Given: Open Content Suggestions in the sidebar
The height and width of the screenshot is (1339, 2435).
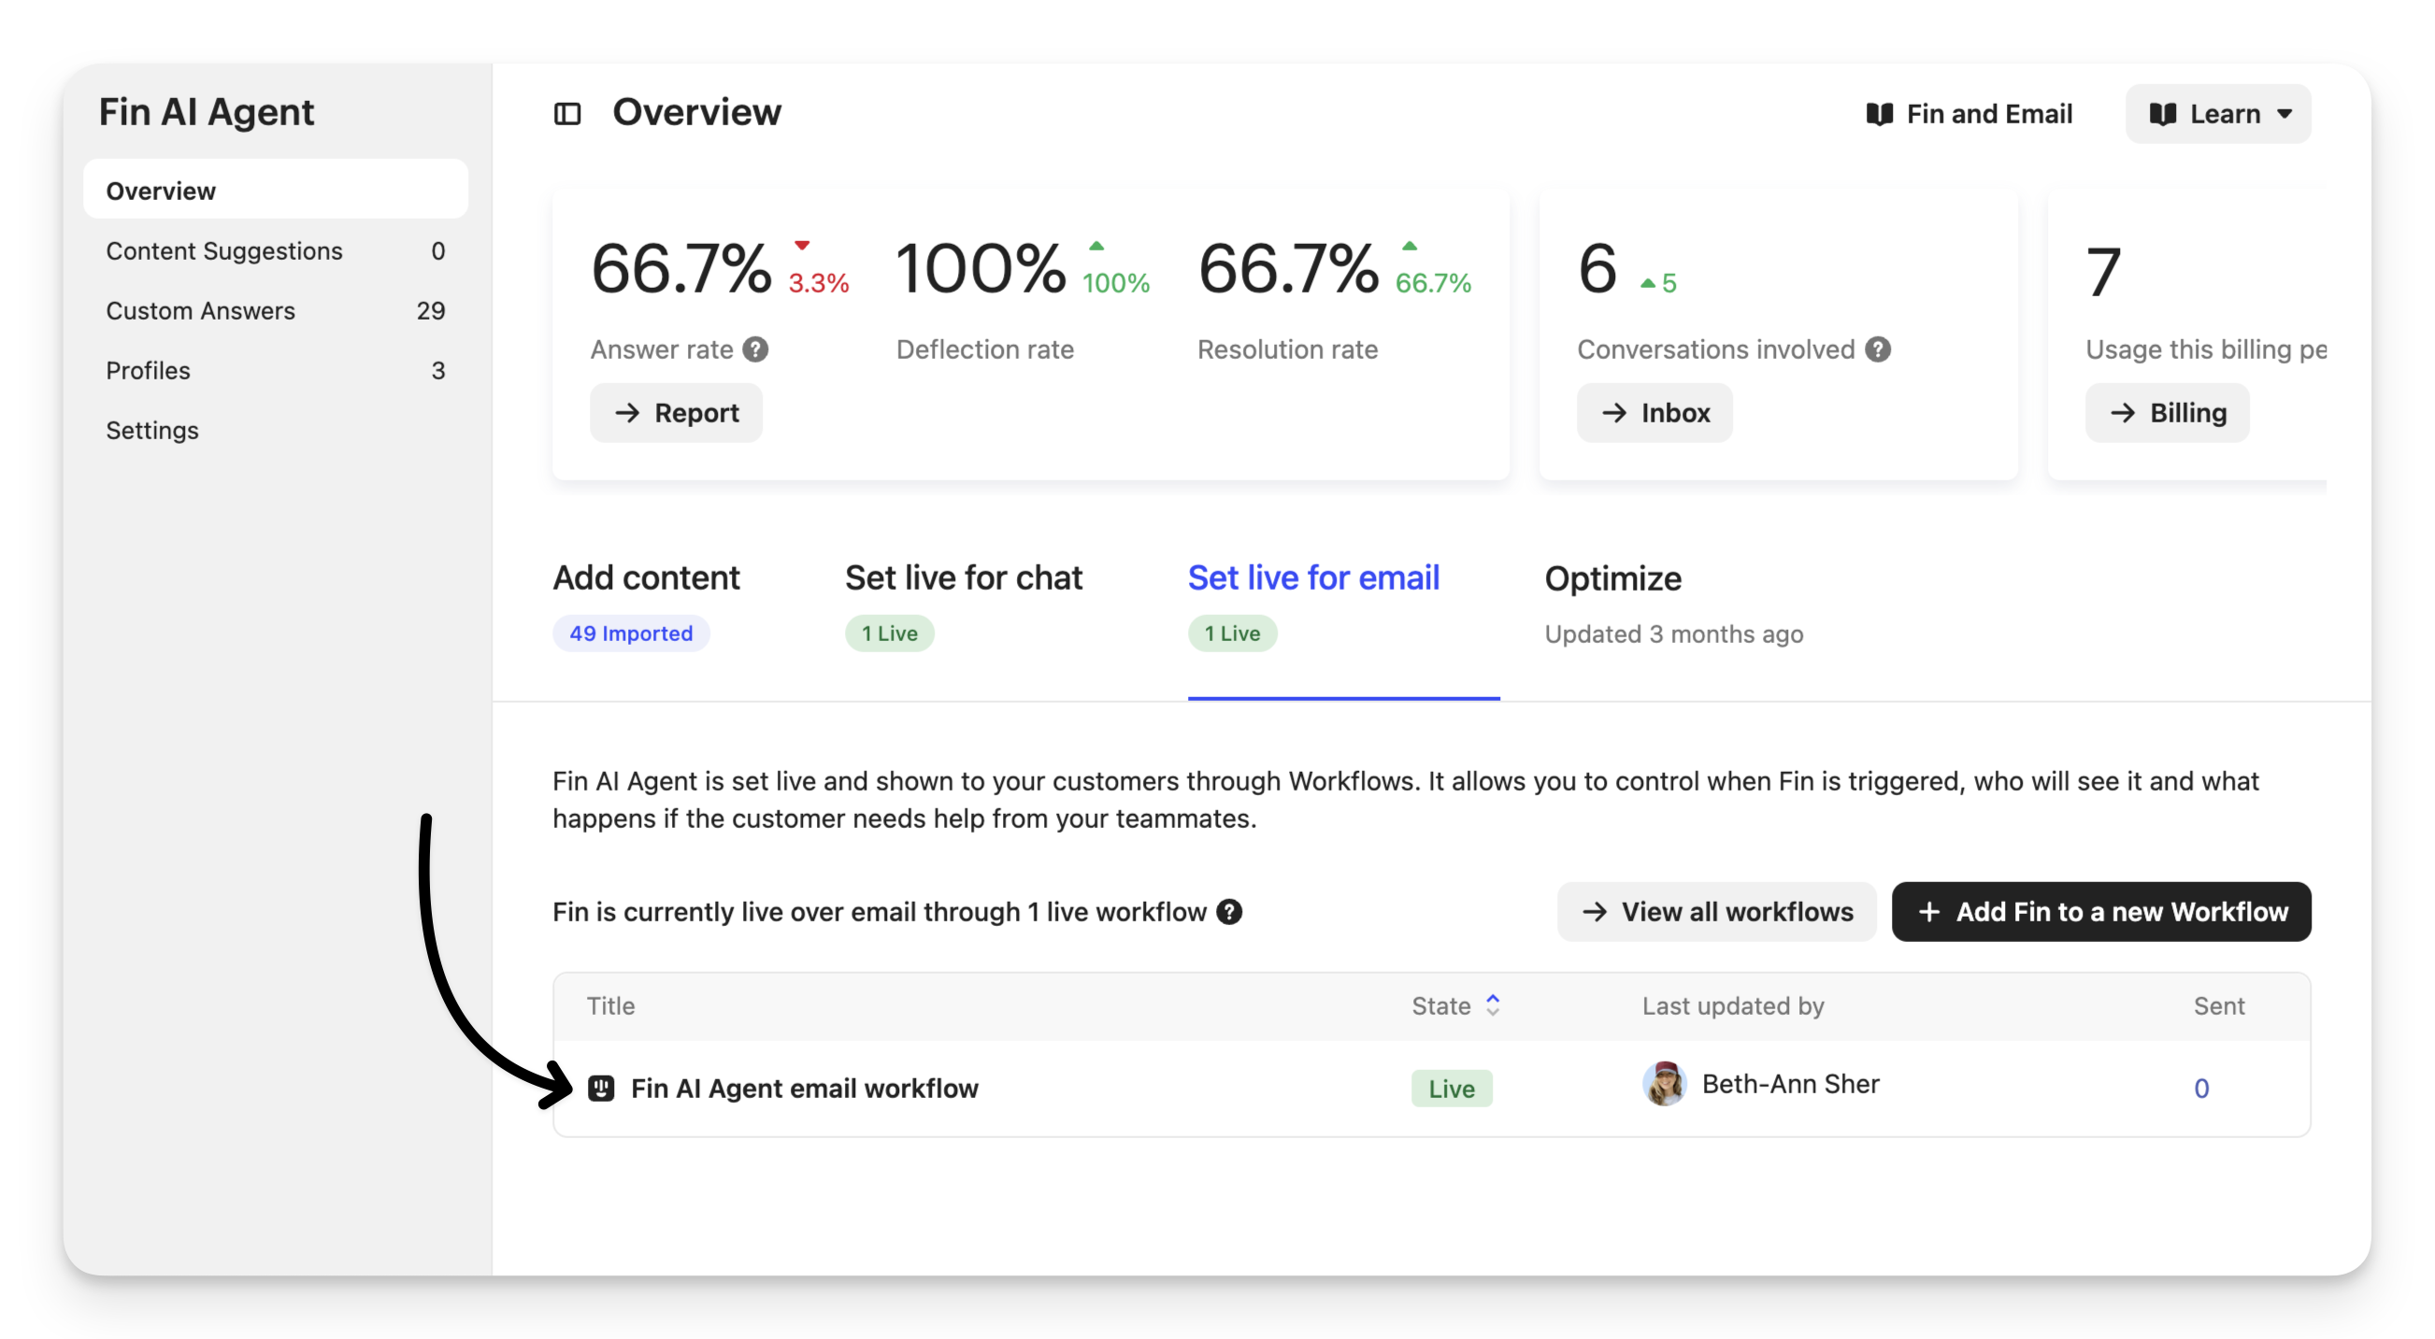Looking at the screenshot, I should (x=275, y=250).
